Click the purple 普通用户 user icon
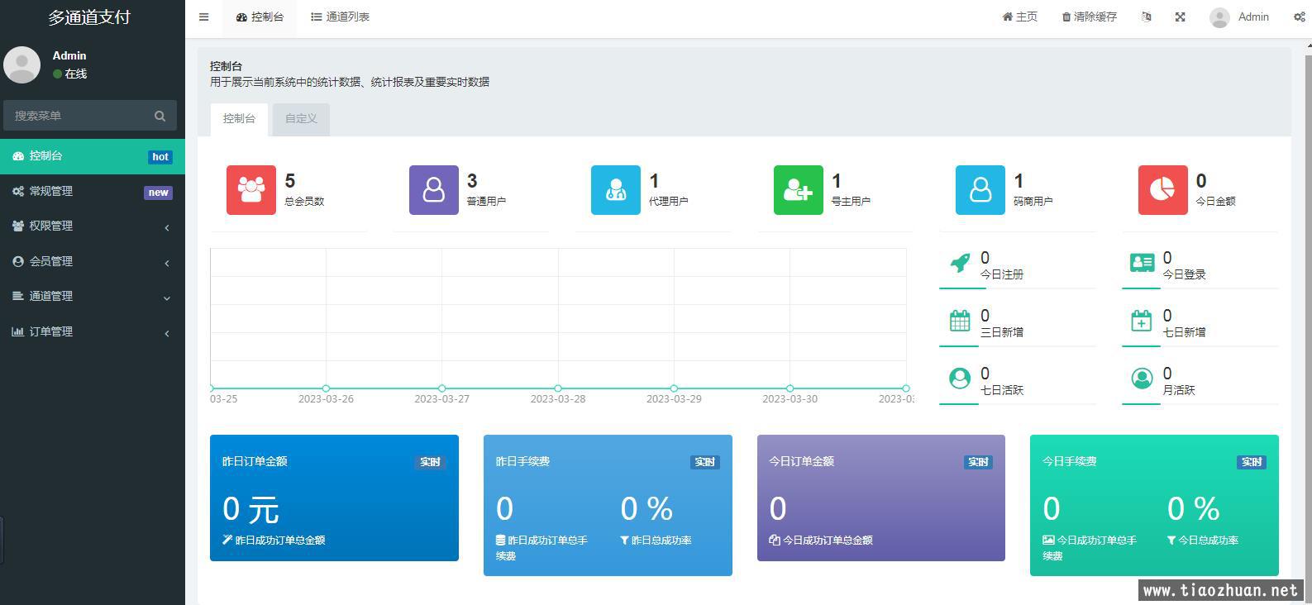1312x605 pixels. [x=434, y=190]
